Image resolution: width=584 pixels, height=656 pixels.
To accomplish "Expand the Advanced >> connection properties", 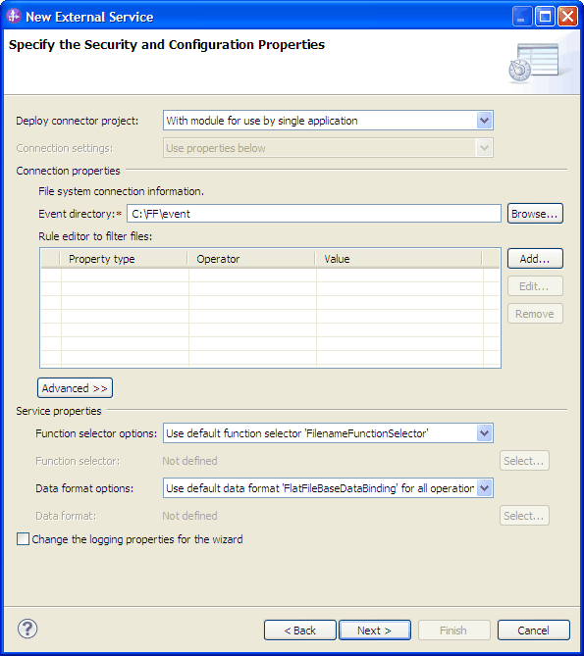I will [x=75, y=388].
